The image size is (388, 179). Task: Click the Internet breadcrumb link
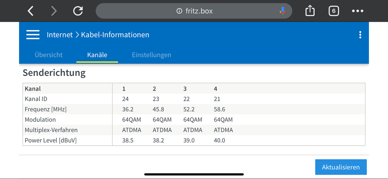tap(60, 35)
